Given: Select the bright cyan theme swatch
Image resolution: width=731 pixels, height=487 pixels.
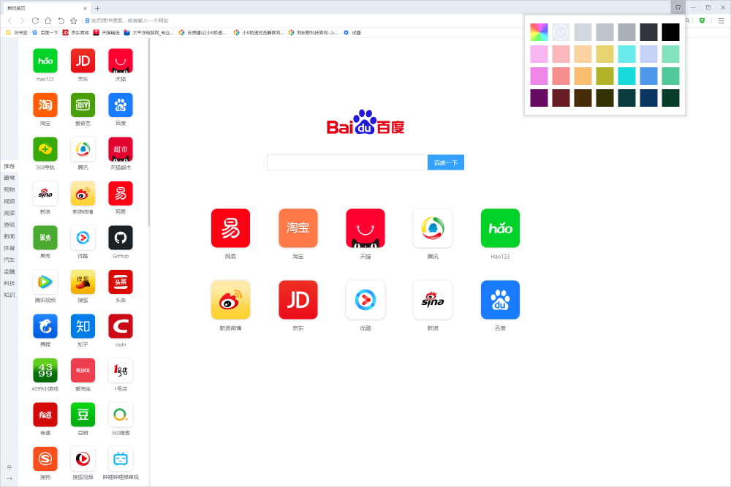Looking at the screenshot, I should (x=626, y=76).
